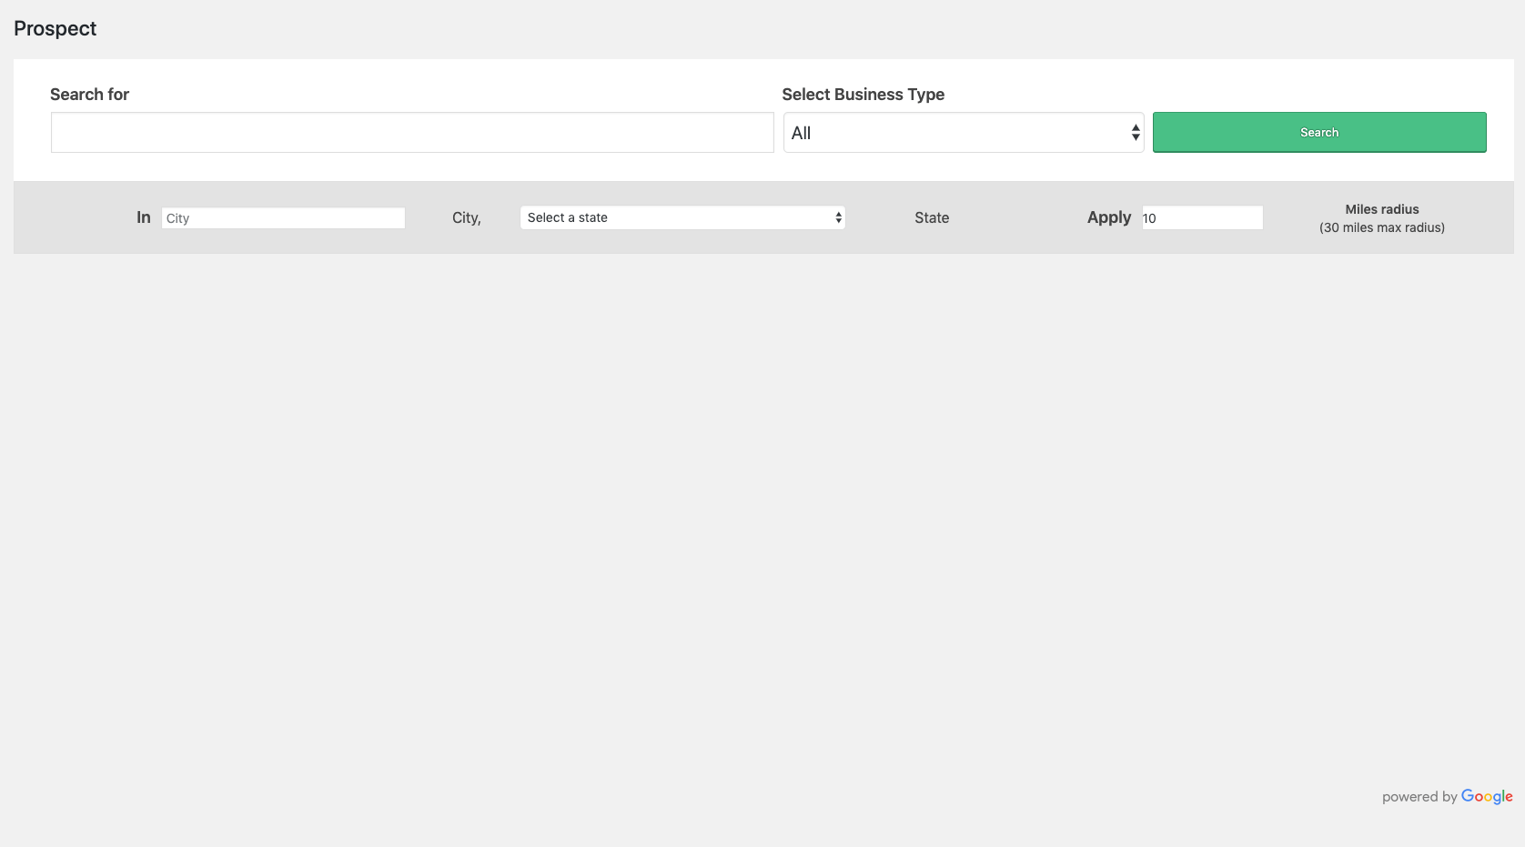The width and height of the screenshot is (1525, 847).
Task: Click the 'Search for' label
Action: click(89, 95)
